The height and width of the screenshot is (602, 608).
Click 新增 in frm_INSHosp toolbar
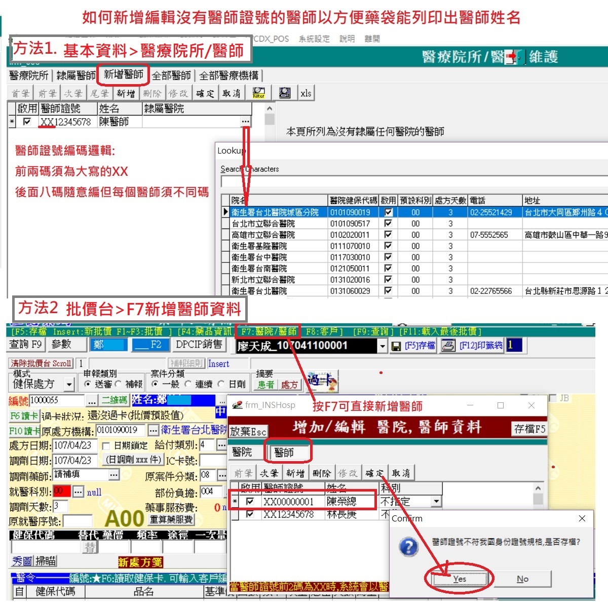(295, 473)
